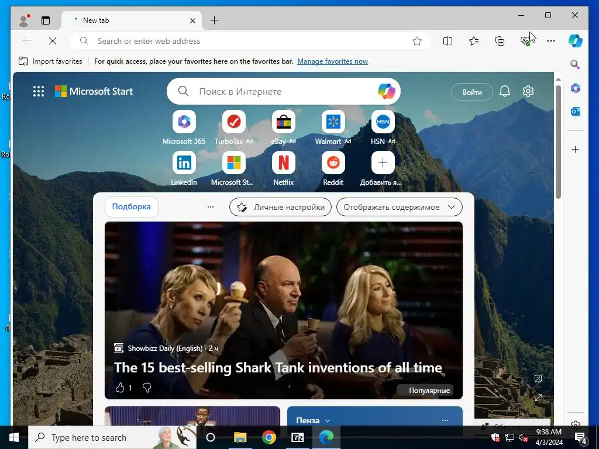The image size is (599, 449).
Task: Open Outlook sidebar icon
Action: coord(576,112)
